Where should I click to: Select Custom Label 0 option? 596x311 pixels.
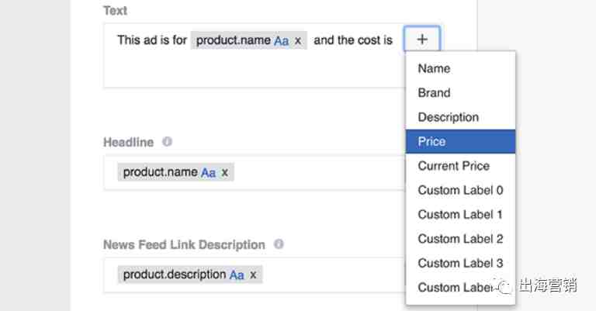(460, 190)
